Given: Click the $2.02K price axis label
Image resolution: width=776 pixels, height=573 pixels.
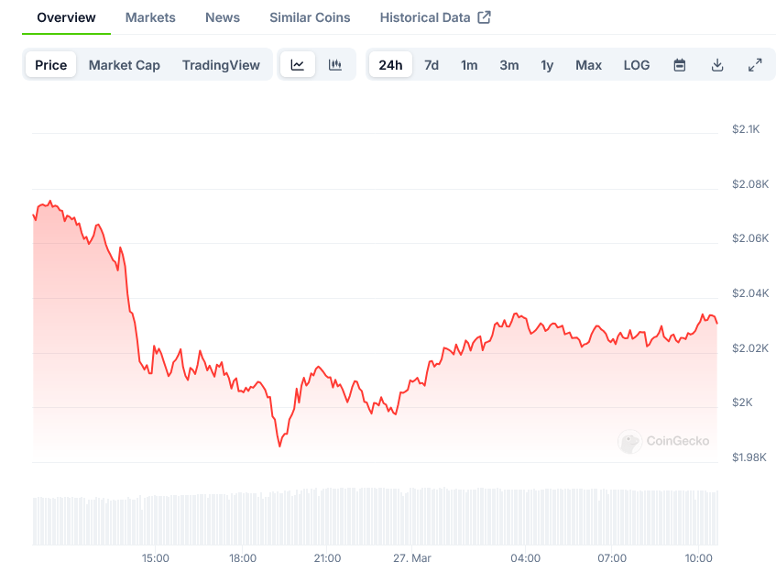Looking at the screenshot, I should 750,348.
